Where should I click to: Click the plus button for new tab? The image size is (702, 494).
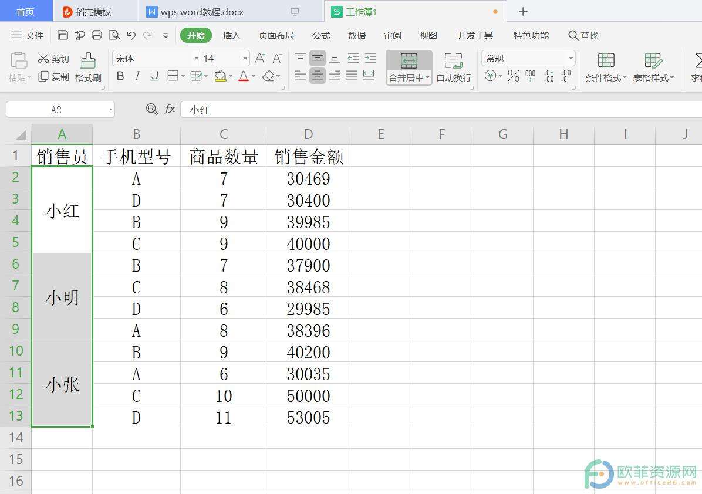[x=523, y=12]
